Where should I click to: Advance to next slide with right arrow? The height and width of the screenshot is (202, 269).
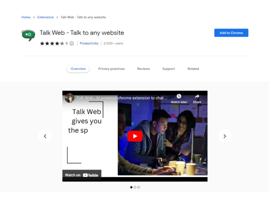point(225,136)
